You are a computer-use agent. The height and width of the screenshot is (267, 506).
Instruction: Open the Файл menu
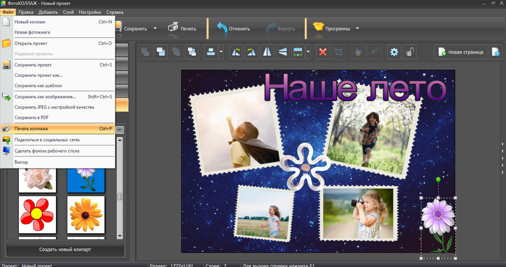(x=8, y=12)
